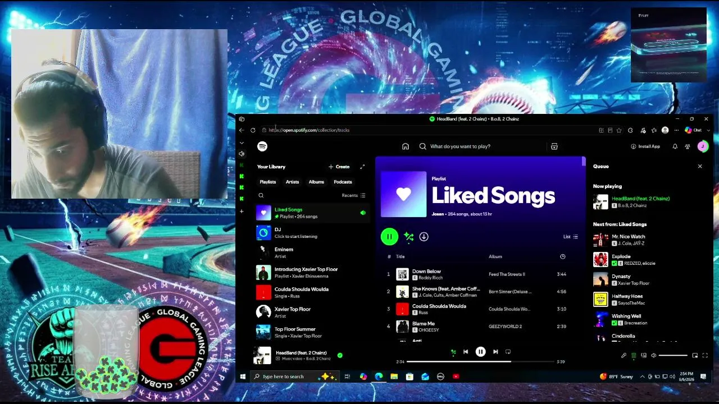Screen dimensions: 719x404
Task: Toggle the green saved checkmark for HeadBand
Action: click(x=340, y=355)
